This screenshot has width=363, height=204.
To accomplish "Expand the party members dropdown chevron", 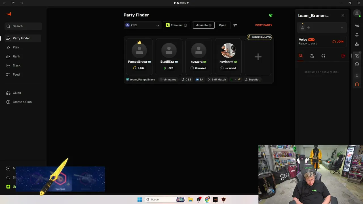I will point(342,28).
